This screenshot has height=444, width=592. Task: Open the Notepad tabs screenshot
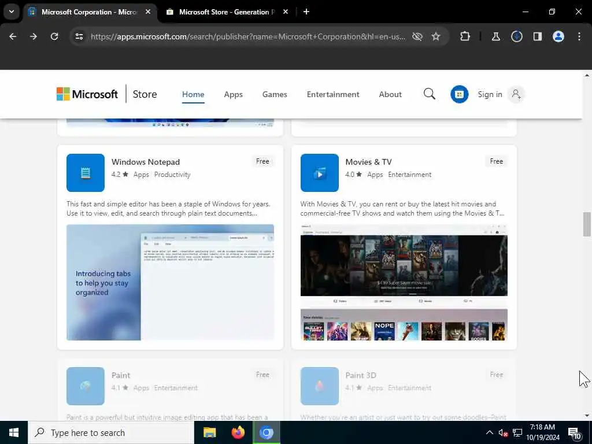[x=170, y=282]
